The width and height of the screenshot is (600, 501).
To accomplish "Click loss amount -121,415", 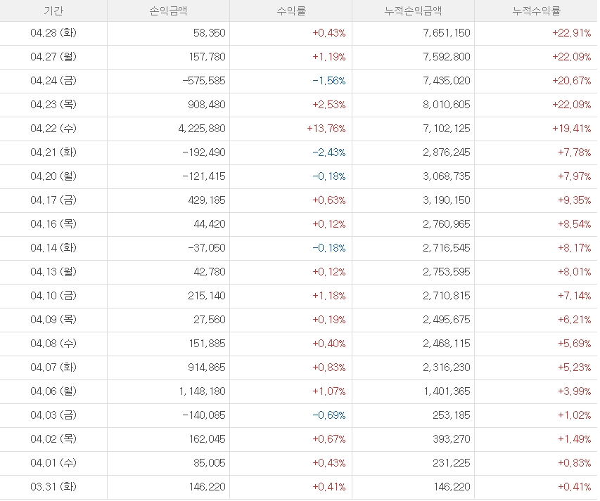I will click(x=204, y=176).
